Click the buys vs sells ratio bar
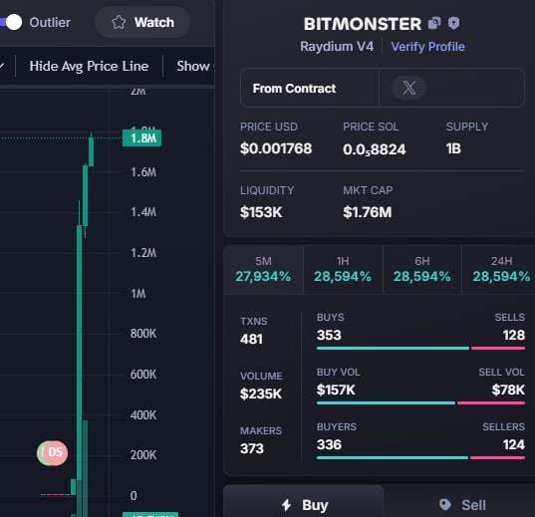Viewport: 535px width, 517px height. tap(420, 349)
